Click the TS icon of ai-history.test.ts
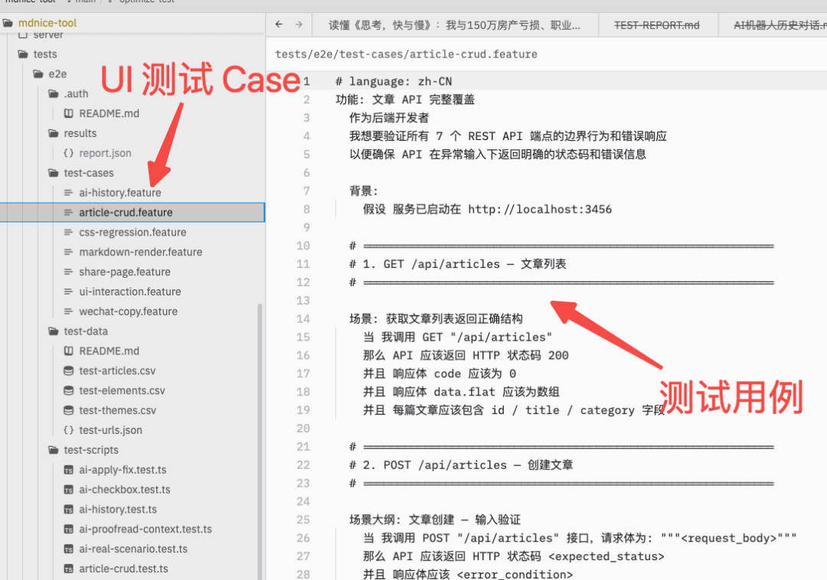 coord(69,510)
